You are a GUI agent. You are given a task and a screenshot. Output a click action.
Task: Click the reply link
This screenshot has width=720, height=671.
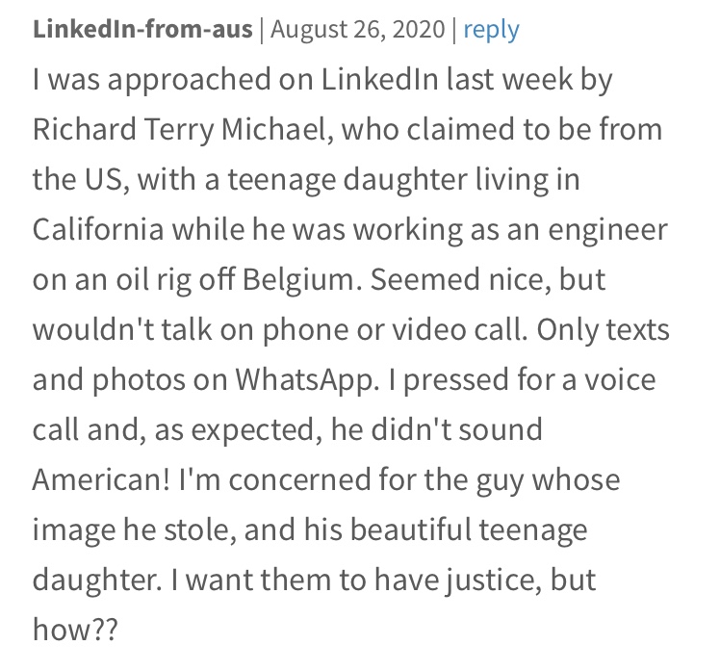click(x=491, y=30)
